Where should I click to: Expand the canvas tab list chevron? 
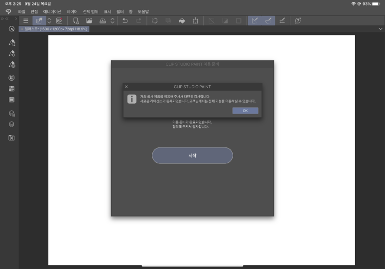[x=381, y=29]
